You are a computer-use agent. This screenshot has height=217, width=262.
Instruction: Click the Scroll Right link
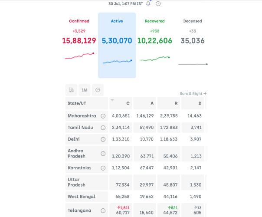193,93
